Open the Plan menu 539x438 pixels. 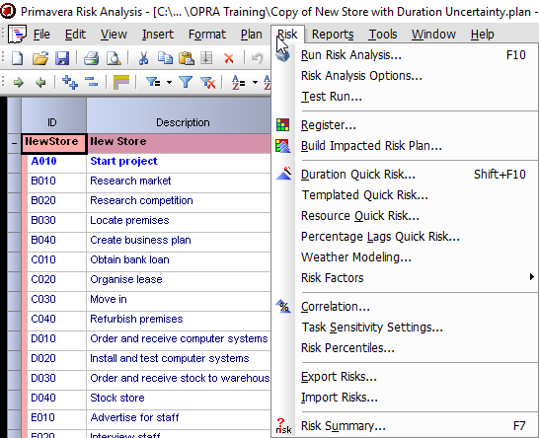click(252, 35)
